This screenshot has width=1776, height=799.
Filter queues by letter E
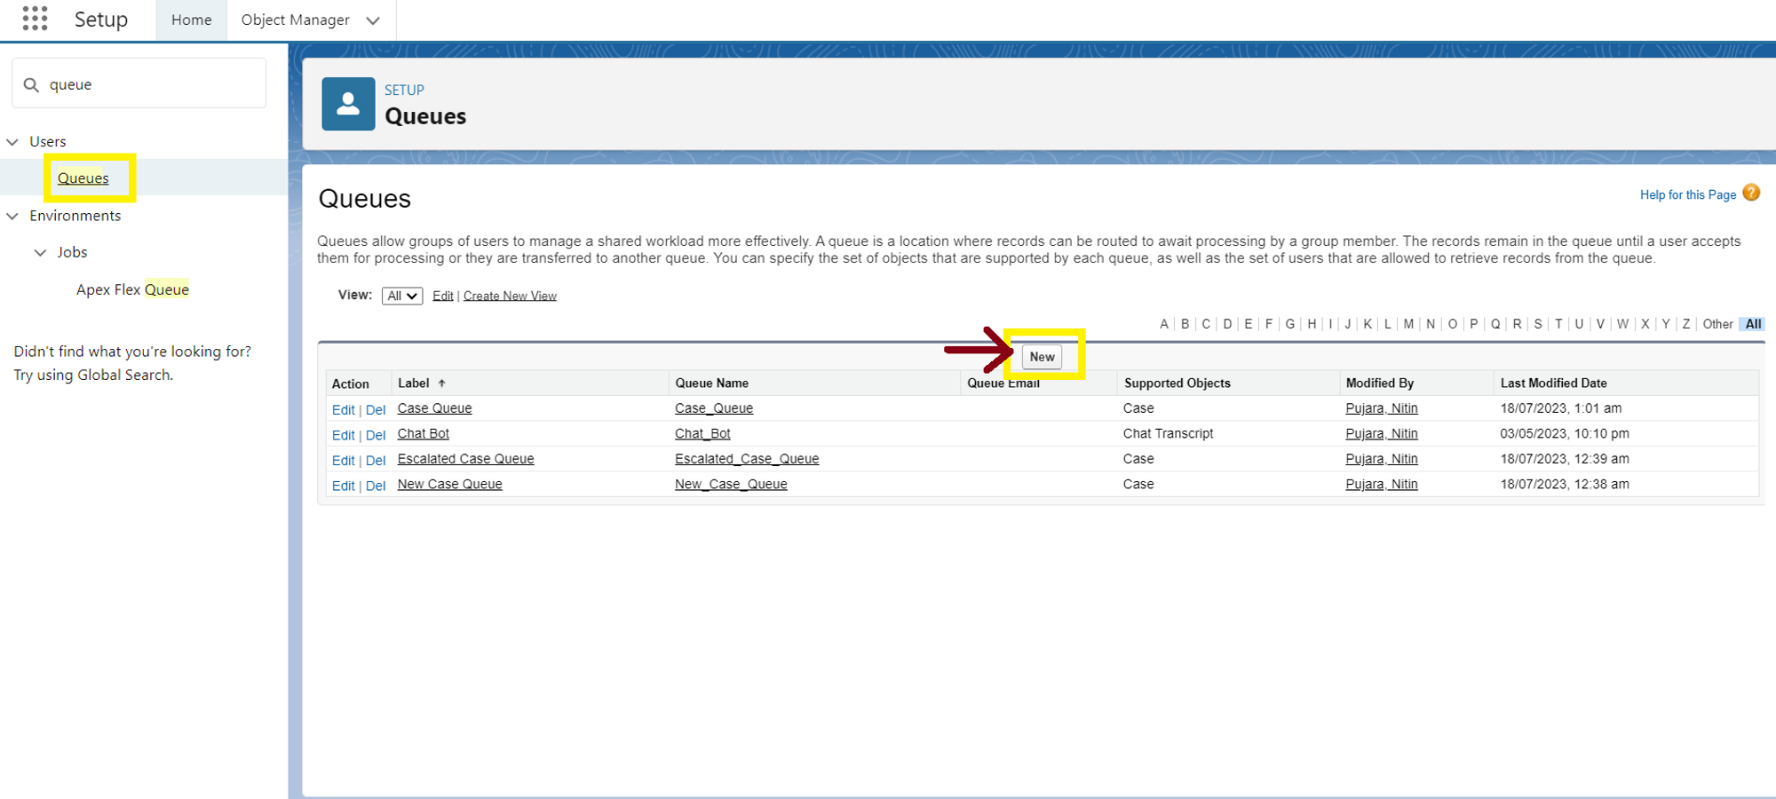pos(1249,324)
